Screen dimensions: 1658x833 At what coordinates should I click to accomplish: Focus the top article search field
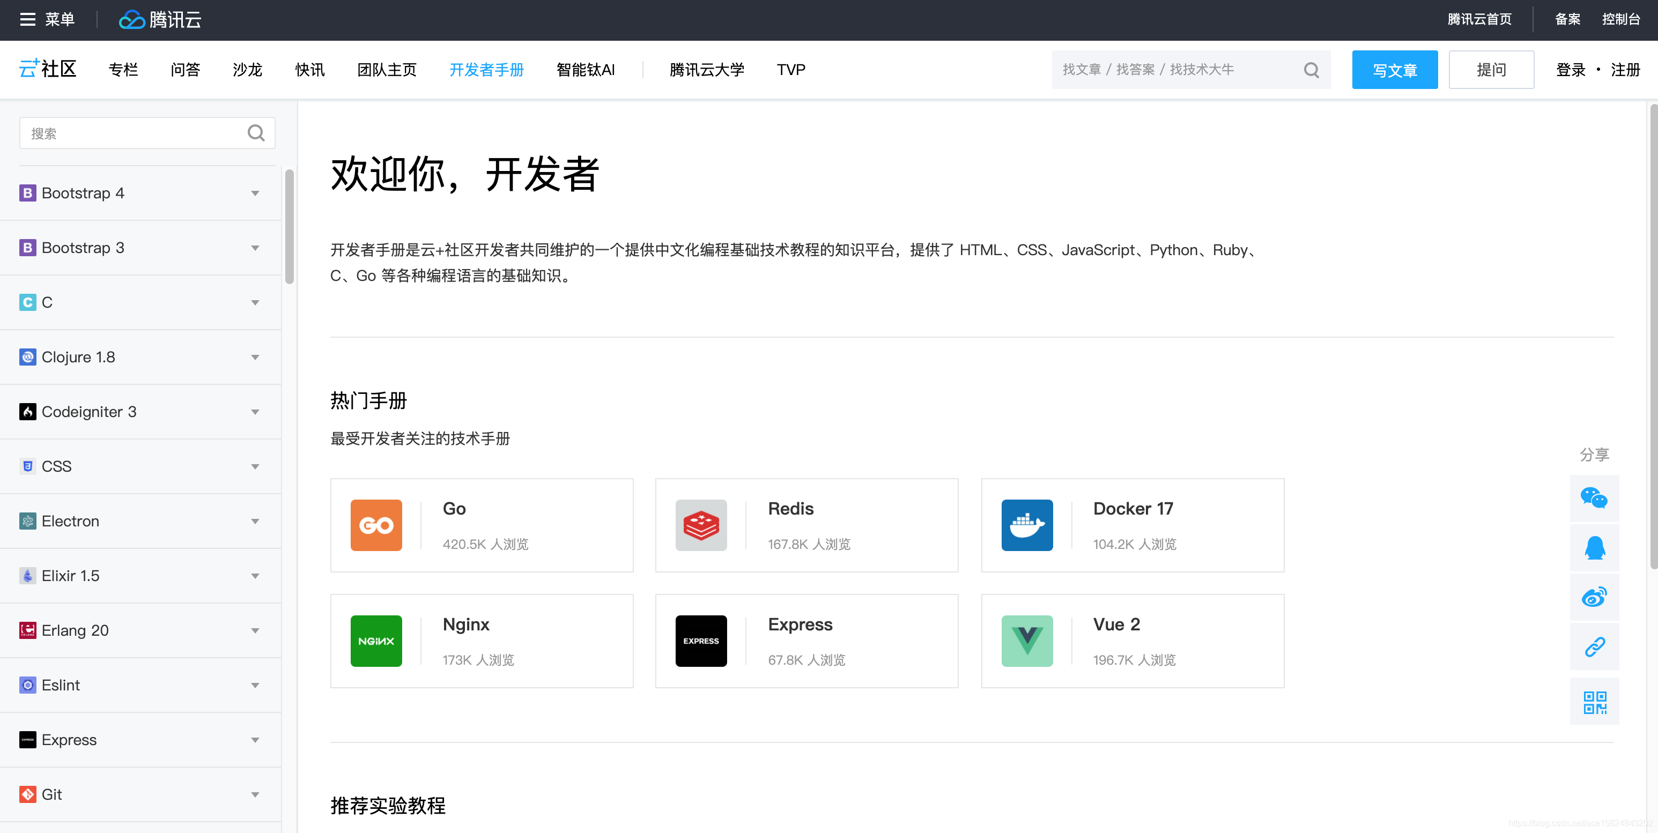click(1191, 70)
